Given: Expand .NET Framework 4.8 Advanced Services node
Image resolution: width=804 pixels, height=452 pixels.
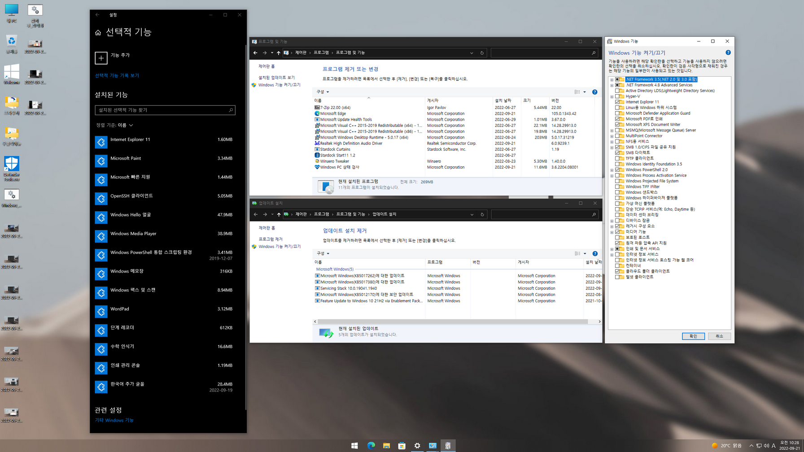Looking at the screenshot, I should click(x=612, y=85).
